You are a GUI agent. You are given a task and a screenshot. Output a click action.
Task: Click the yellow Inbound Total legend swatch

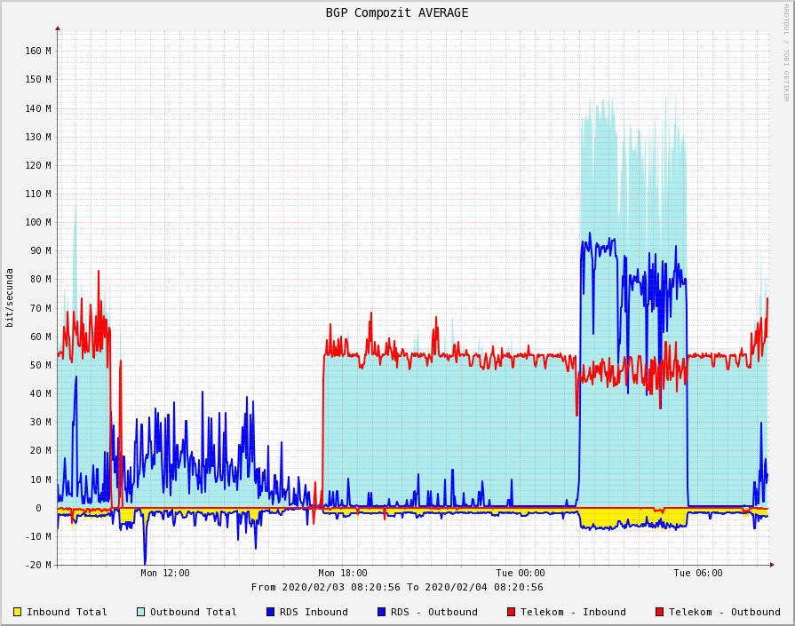coord(17,612)
